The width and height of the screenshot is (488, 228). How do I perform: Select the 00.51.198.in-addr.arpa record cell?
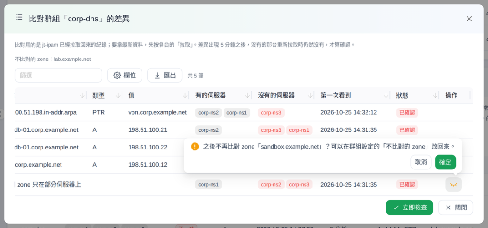click(46, 112)
